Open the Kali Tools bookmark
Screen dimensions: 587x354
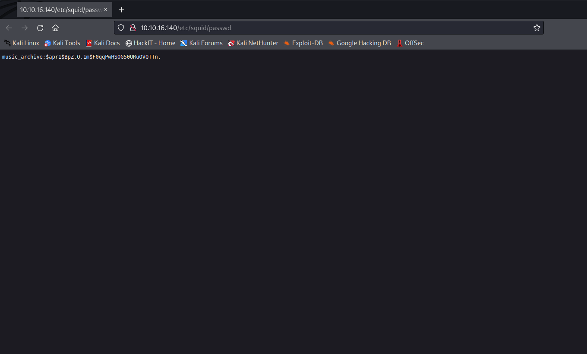tap(62, 43)
